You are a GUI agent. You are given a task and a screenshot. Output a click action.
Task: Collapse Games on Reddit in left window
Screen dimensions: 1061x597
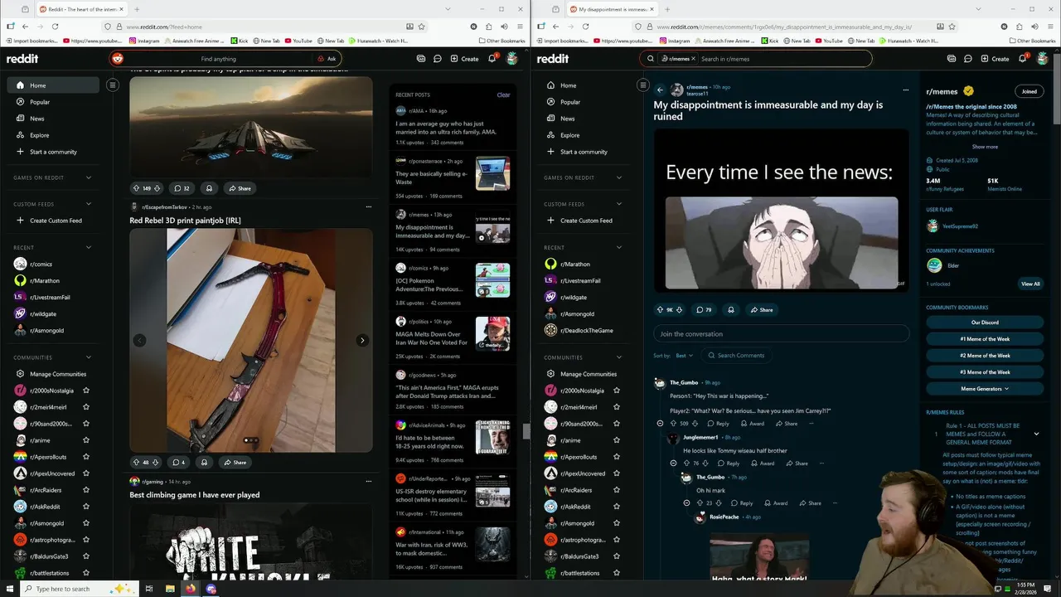click(x=89, y=177)
